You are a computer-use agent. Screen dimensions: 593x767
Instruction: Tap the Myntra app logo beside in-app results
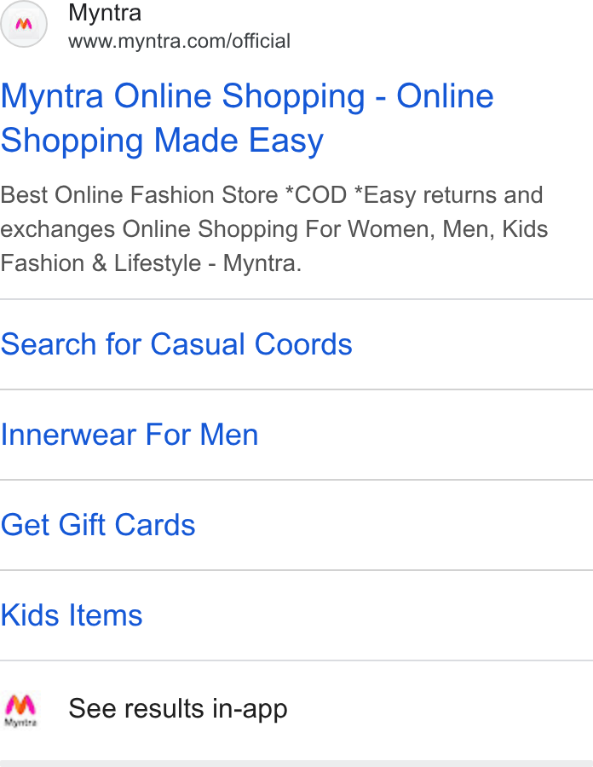point(20,710)
